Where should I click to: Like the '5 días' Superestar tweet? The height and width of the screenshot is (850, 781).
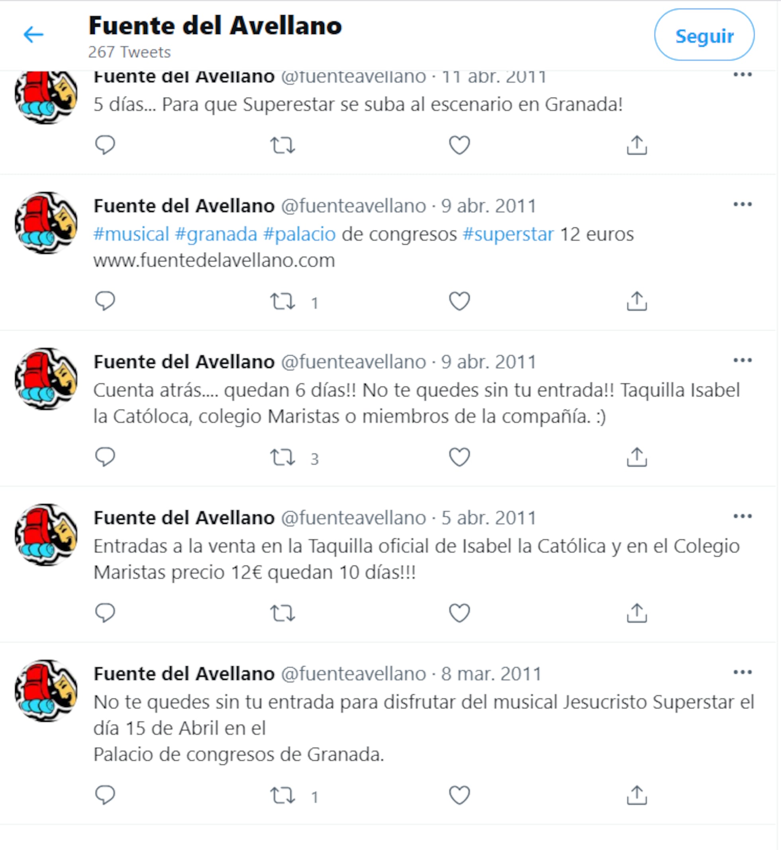(459, 145)
